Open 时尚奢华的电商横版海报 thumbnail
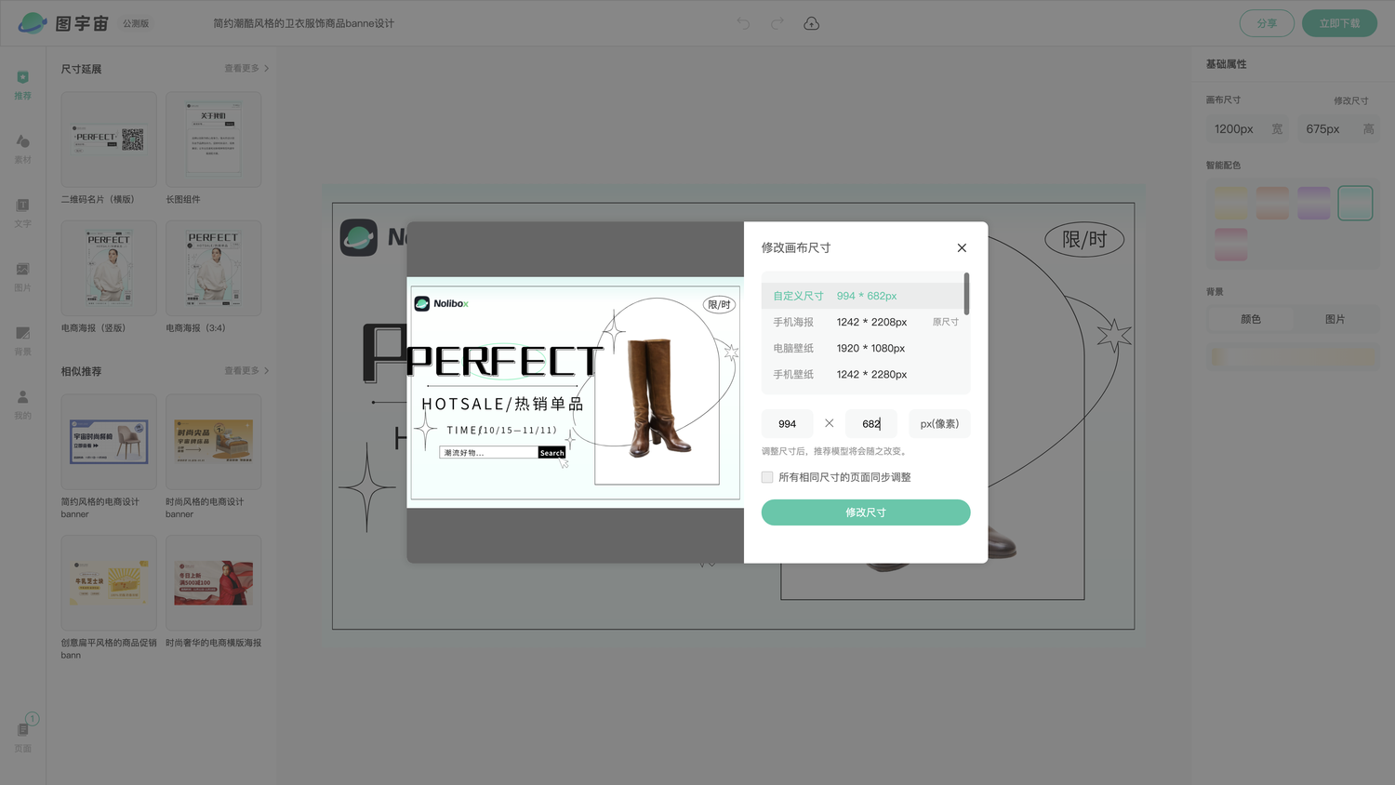 point(213,582)
